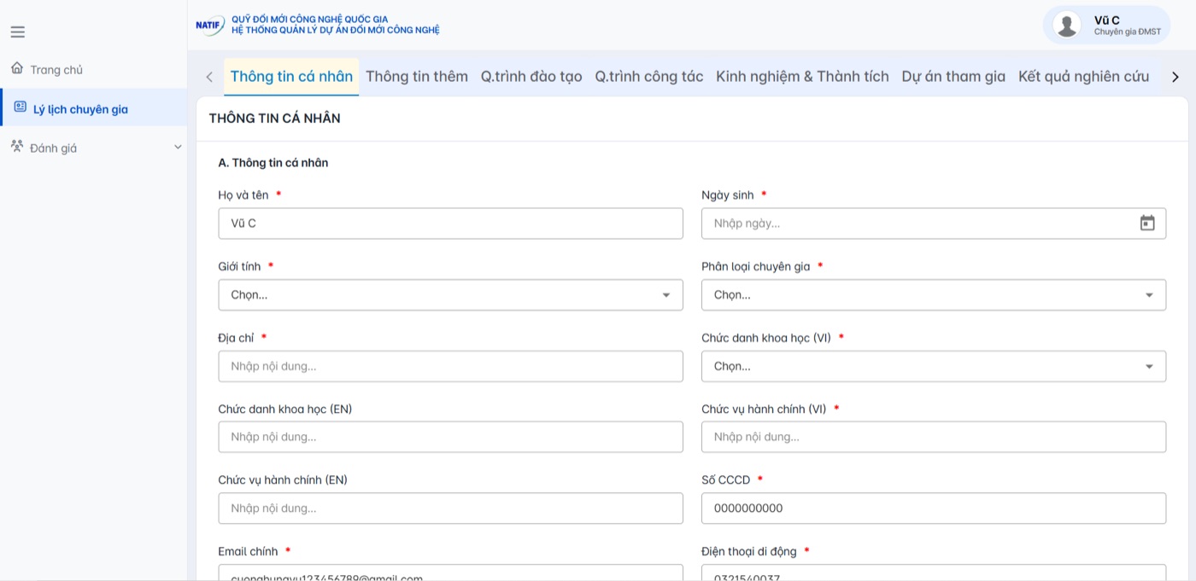
Task: Click the A. Thông tin cá nhân subheading
Action: coord(273,163)
